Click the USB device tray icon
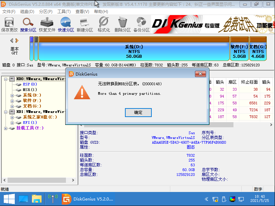The image size is (275, 206). pos(224,199)
